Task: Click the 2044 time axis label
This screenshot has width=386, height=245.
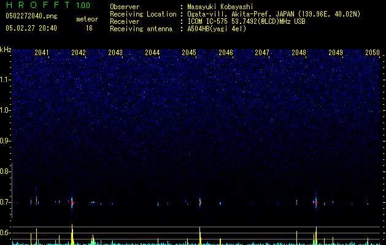Action: tap(152, 52)
